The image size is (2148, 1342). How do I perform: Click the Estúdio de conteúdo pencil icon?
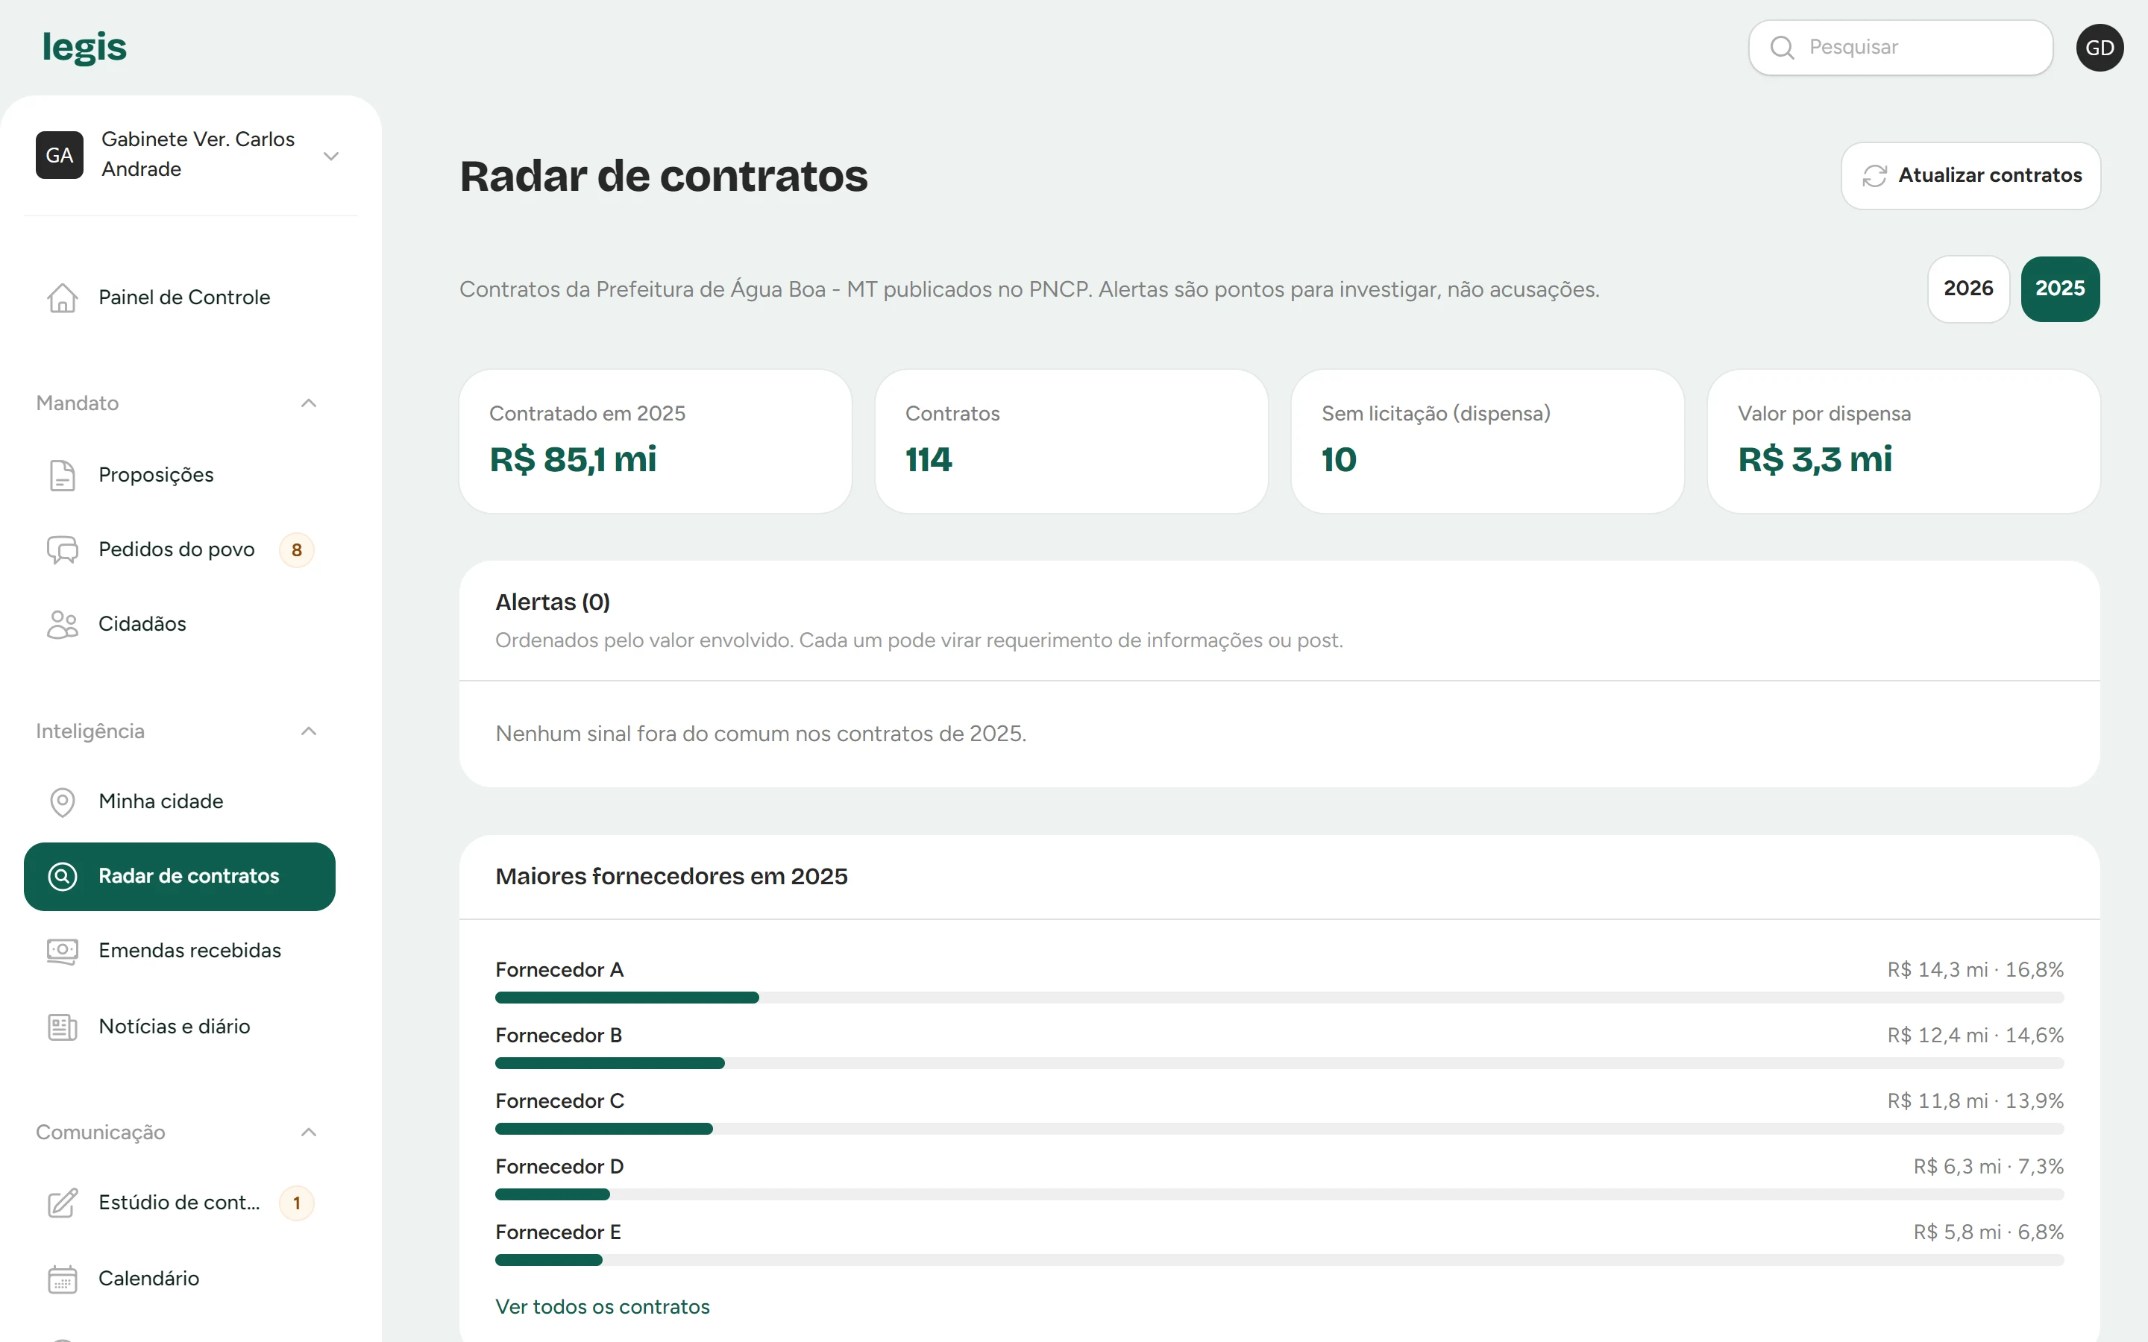[x=62, y=1203]
